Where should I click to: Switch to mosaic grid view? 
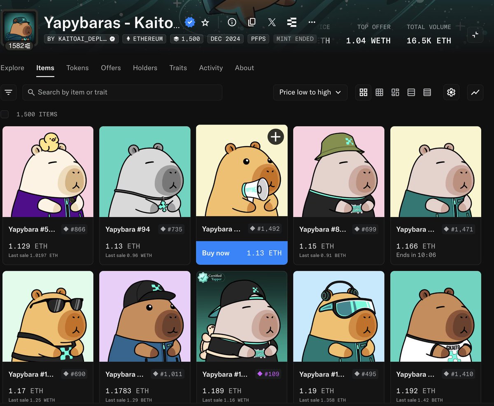(395, 92)
